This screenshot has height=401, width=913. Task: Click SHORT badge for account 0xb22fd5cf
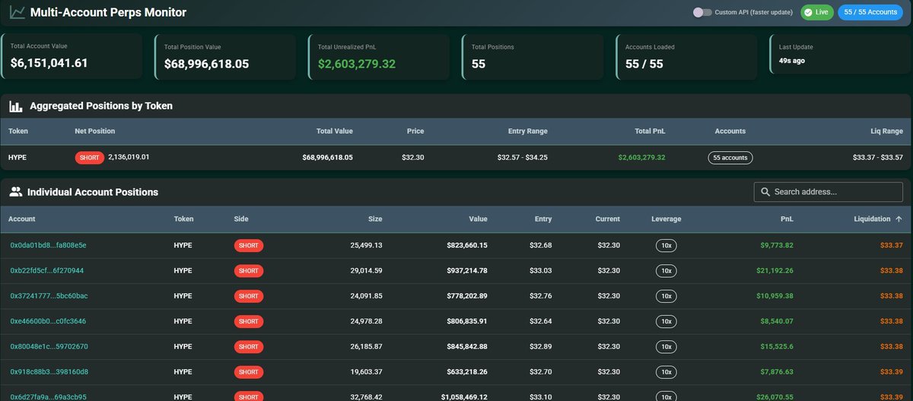[x=249, y=270]
